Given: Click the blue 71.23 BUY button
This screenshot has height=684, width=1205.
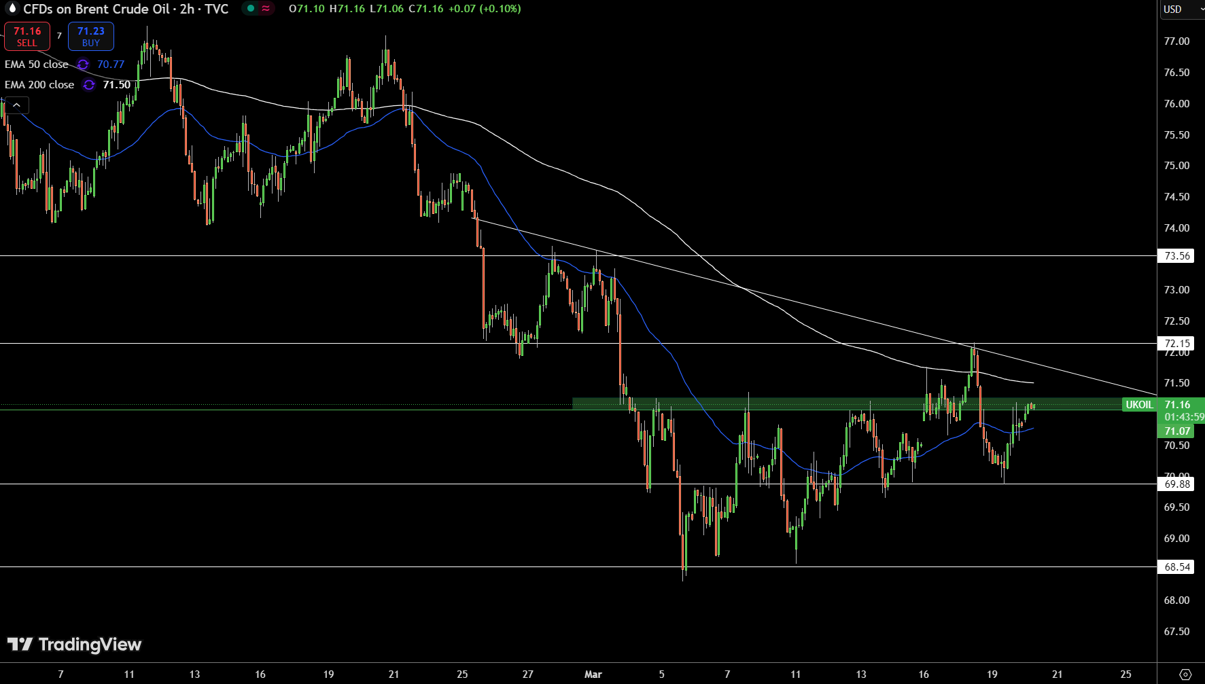Looking at the screenshot, I should (x=91, y=37).
